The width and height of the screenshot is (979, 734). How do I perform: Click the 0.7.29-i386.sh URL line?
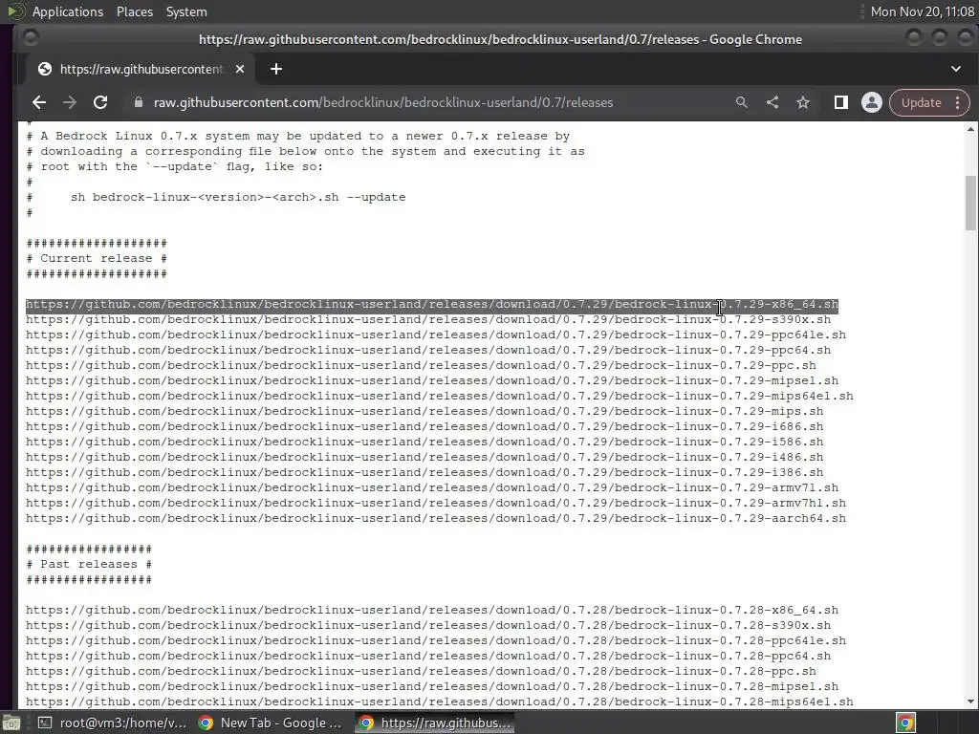[x=424, y=472]
